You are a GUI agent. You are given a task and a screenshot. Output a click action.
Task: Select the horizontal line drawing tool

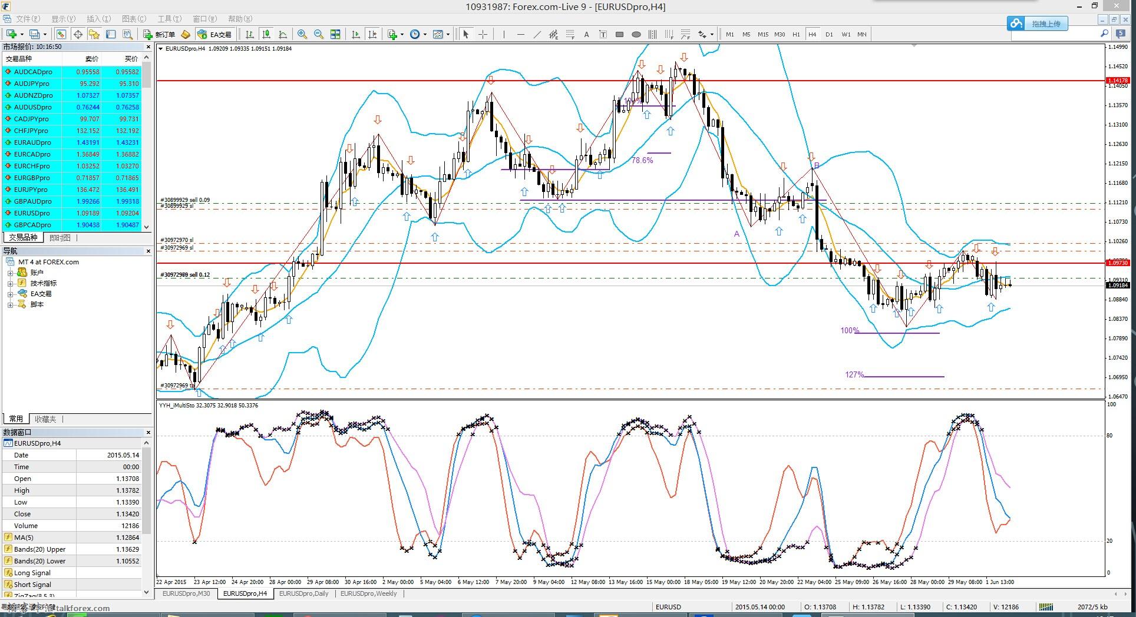click(520, 34)
